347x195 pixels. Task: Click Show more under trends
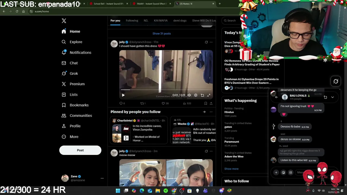[x=231, y=169]
